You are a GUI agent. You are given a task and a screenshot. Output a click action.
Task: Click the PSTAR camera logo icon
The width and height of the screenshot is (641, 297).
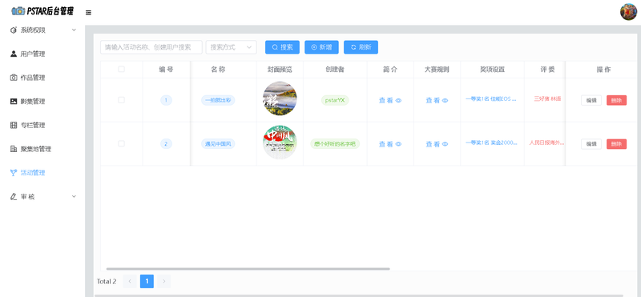[x=18, y=11]
